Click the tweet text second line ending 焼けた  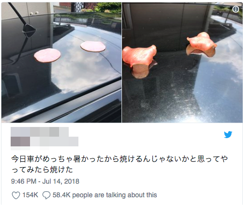42,170
